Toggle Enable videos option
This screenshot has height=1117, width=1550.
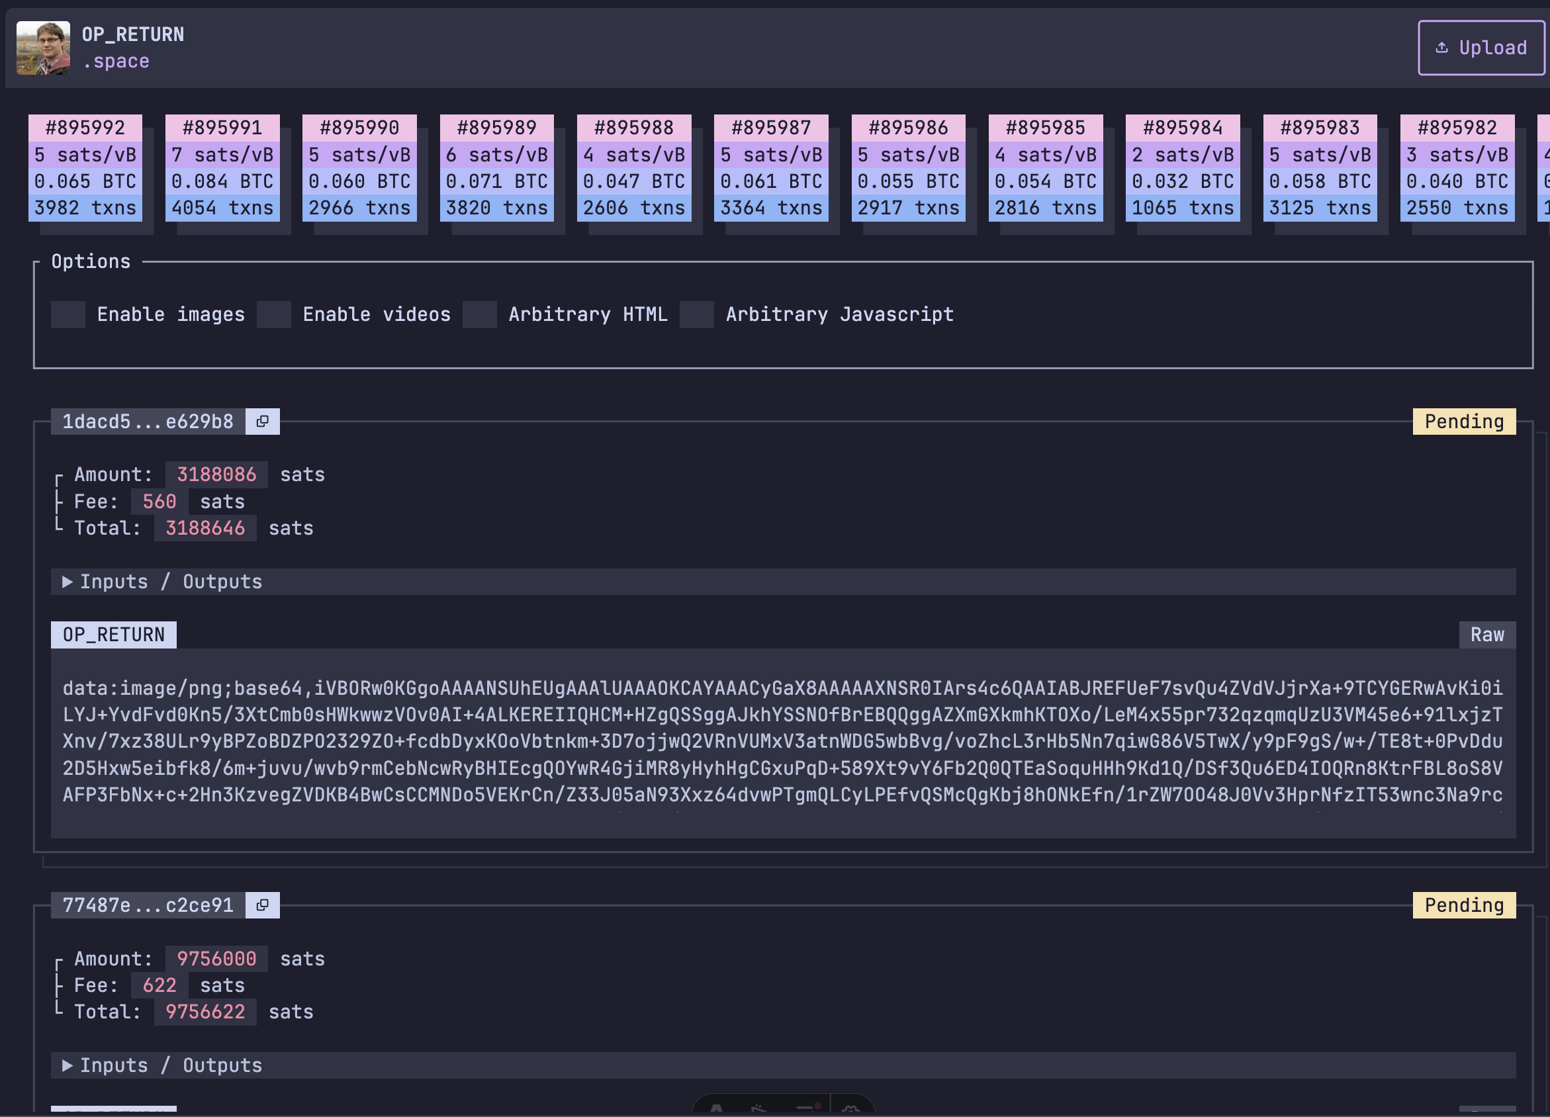coord(274,315)
